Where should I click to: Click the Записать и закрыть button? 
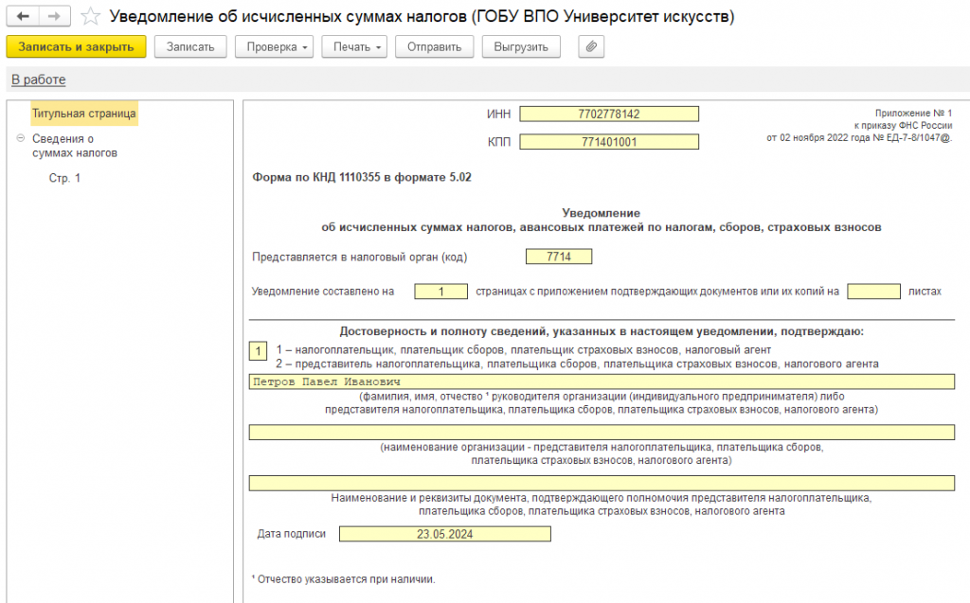76,46
